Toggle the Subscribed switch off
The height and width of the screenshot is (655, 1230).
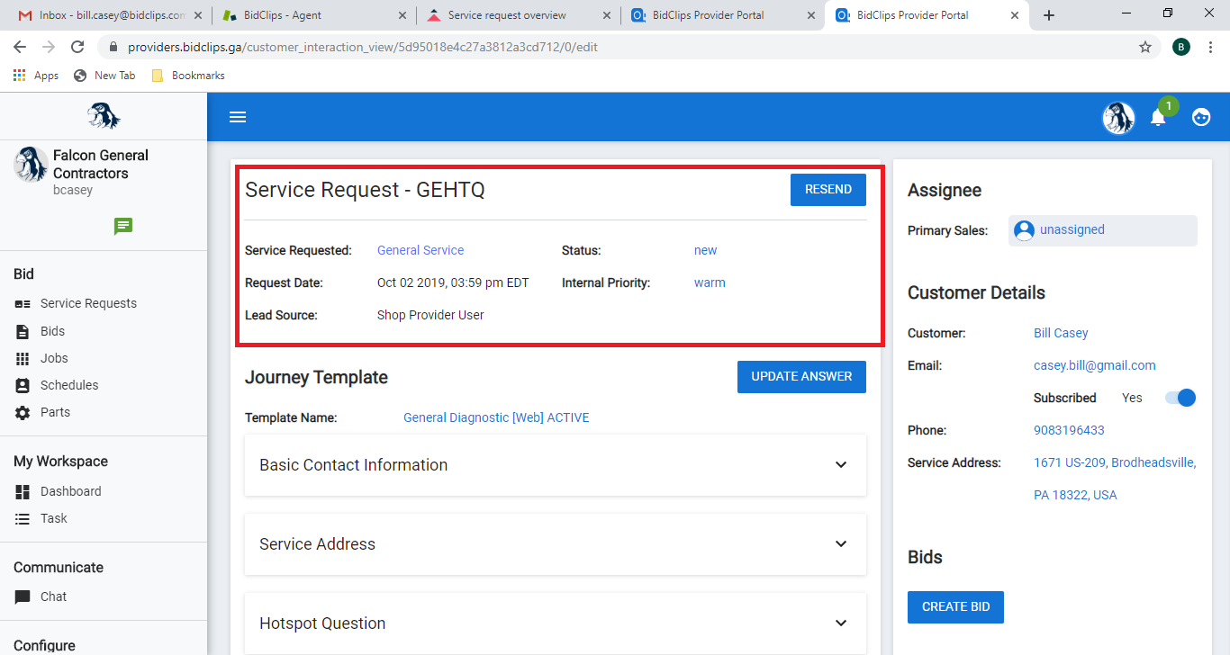coord(1180,398)
